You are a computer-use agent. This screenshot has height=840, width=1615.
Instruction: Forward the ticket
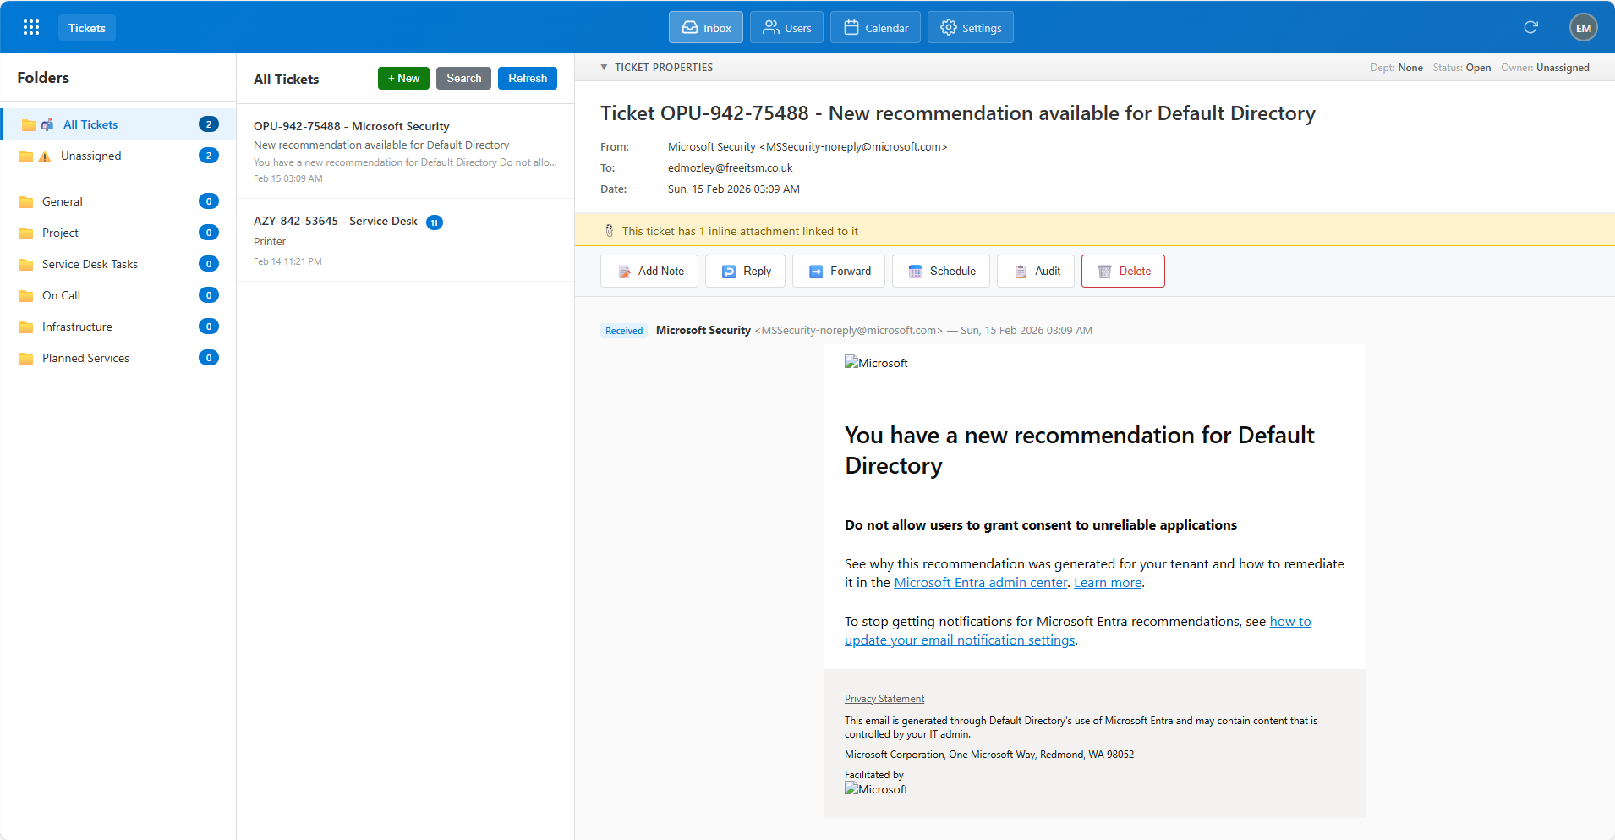tap(839, 272)
